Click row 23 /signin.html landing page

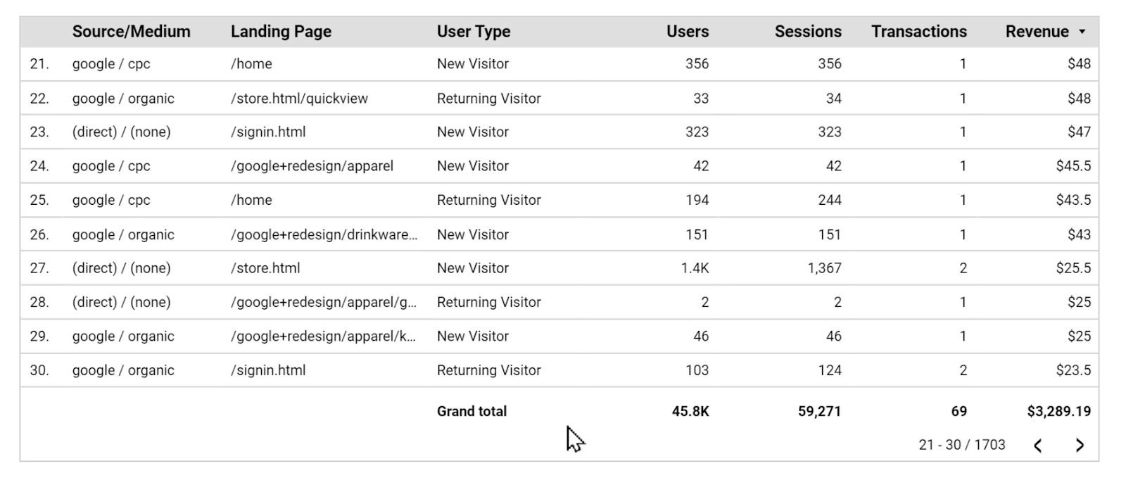point(268,132)
